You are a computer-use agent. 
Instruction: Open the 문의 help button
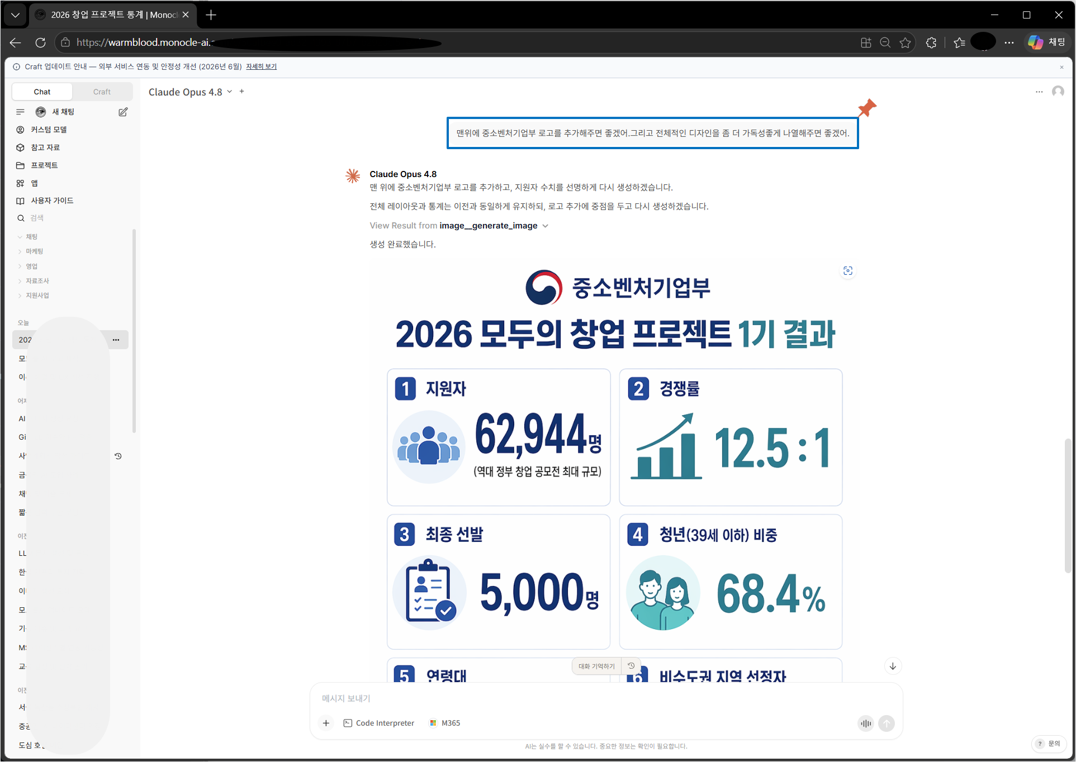point(1048,744)
